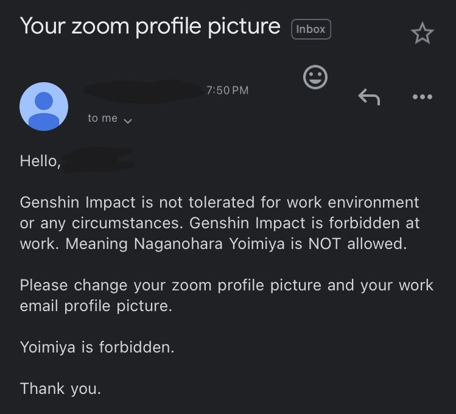
Task: Click the 7:50 PM timestamp
Action: click(228, 90)
